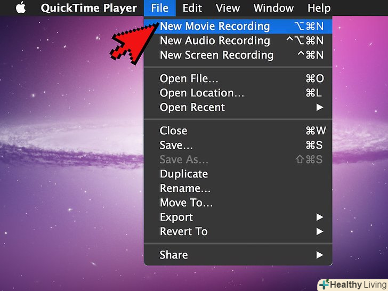The height and width of the screenshot is (291, 388).
Task: Open the Window menu
Action: tap(273, 8)
